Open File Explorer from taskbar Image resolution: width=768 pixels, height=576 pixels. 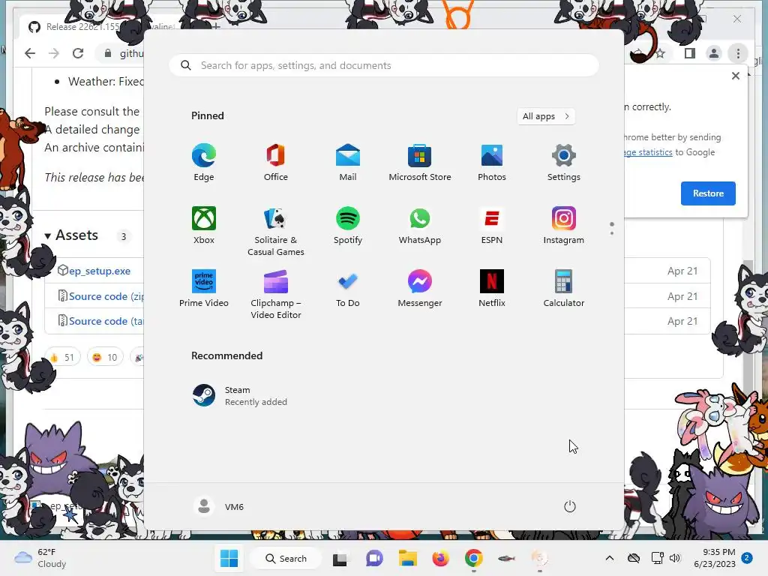point(407,558)
